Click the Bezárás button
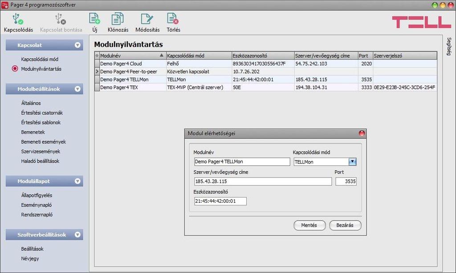Viewport: 456px width, 273px height. 345,225
